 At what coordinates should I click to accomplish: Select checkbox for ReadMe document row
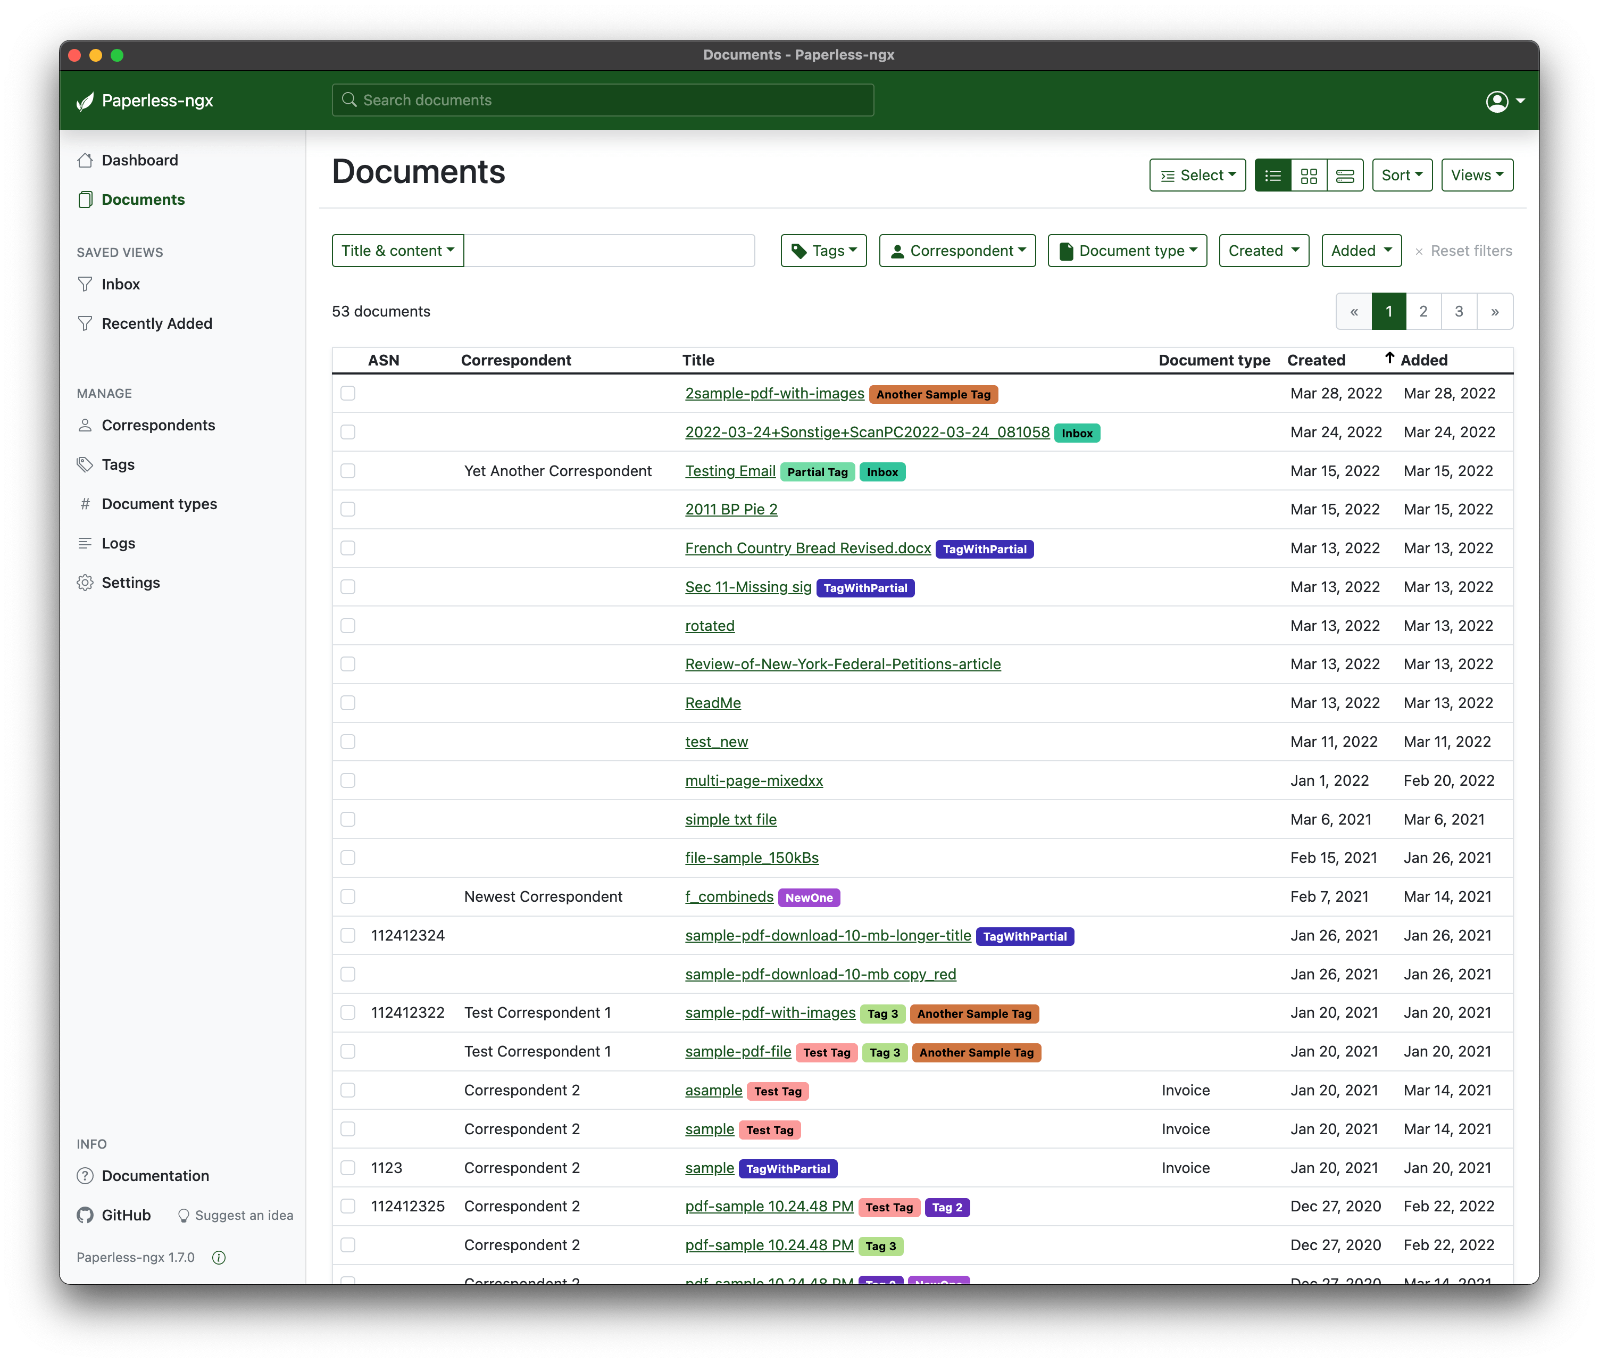click(x=348, y=703)
